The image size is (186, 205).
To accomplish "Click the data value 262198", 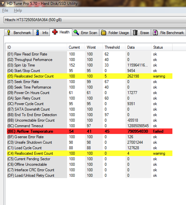I will tap(133, 76).
